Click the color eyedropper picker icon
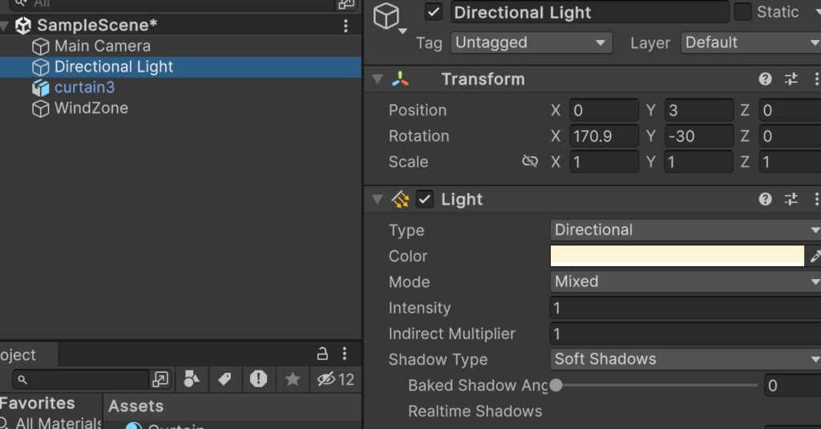 pos(815,257)
